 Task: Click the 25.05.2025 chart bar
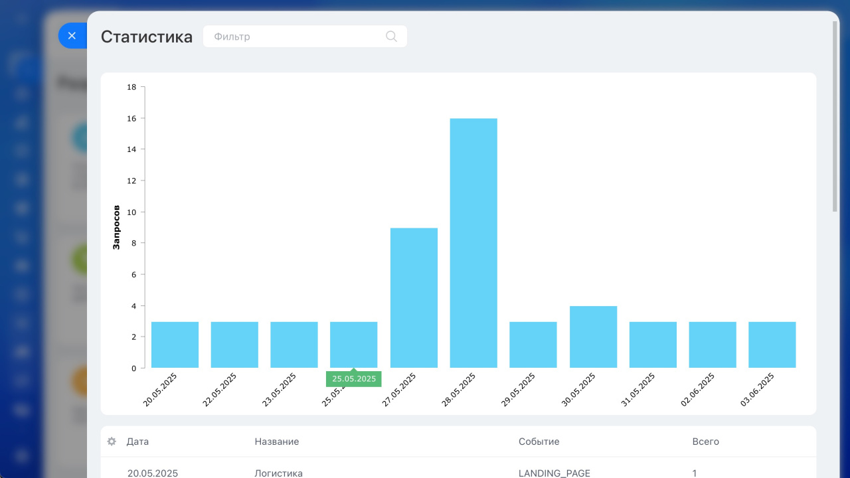click(354, 345)
